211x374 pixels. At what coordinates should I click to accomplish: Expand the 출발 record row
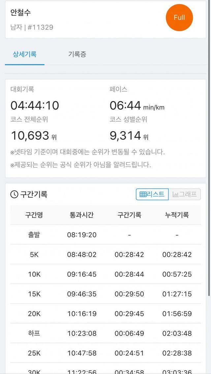pyautogui.click(x=105, y=235)
